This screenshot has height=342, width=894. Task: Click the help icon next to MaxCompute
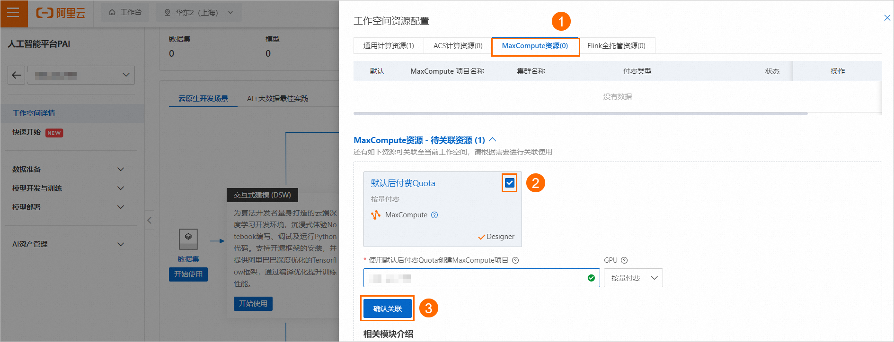coord(434,215)
